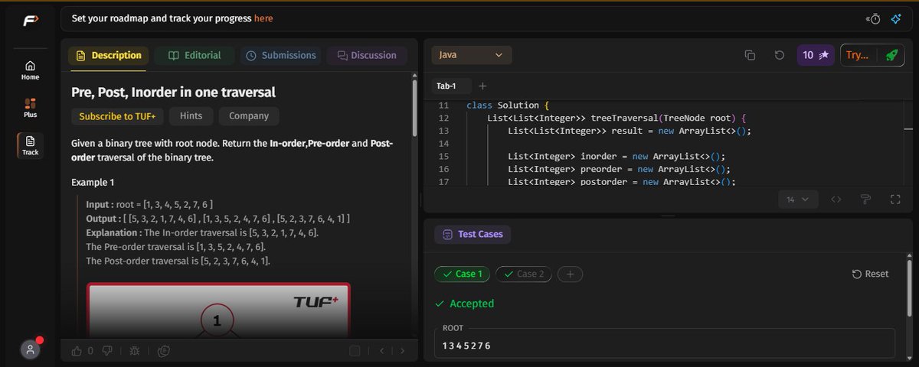
Task: Open the user profile avatar
Action: coord(30,349)
